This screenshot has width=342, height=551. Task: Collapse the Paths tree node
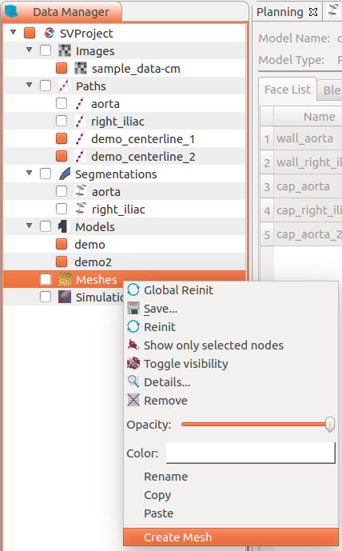(29, 85)
